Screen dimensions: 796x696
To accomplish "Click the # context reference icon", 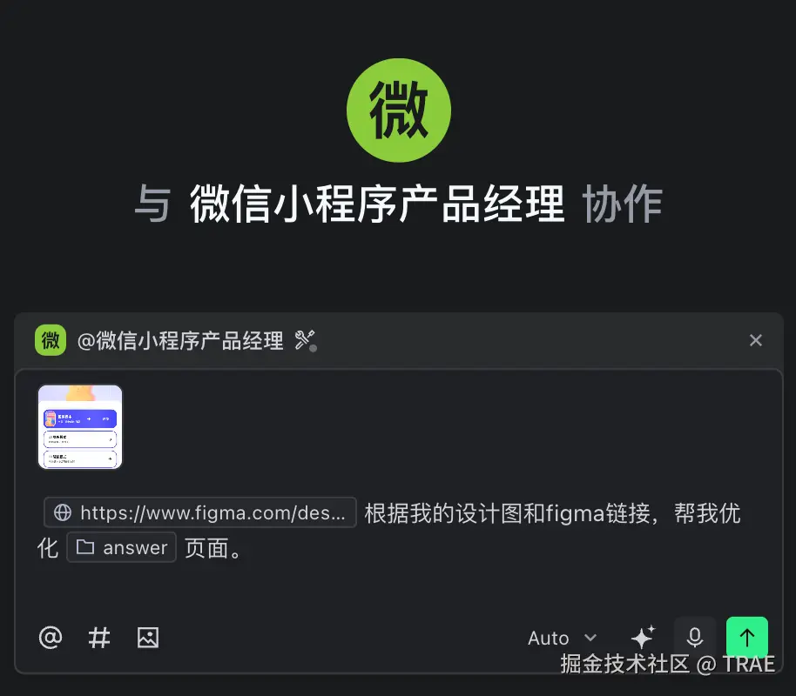I will (99, 638).
